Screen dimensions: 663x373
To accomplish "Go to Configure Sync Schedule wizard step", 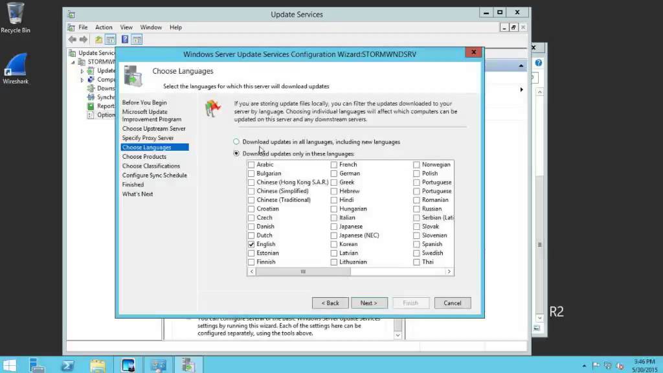I will 154,175.
